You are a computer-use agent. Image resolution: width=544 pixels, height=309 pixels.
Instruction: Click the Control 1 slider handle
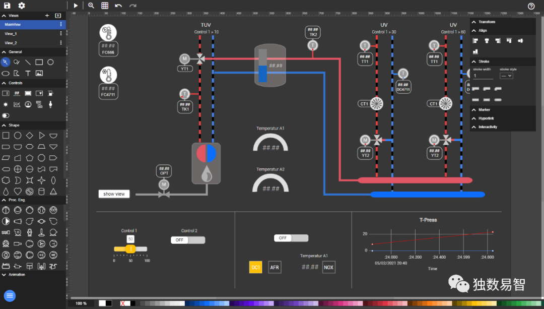130,249
